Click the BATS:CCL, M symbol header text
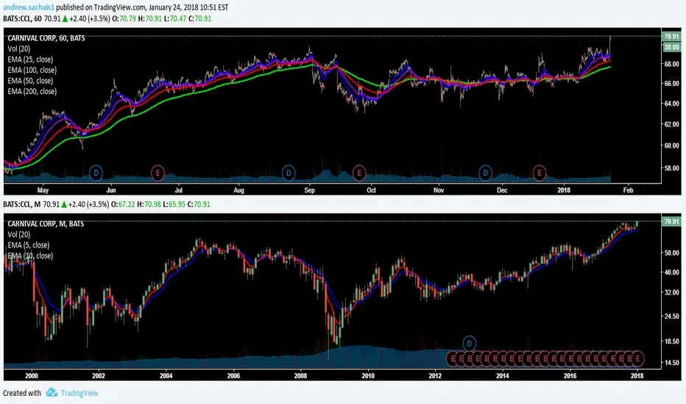Screen dimensions: 686x404 (x=22, y=204)
